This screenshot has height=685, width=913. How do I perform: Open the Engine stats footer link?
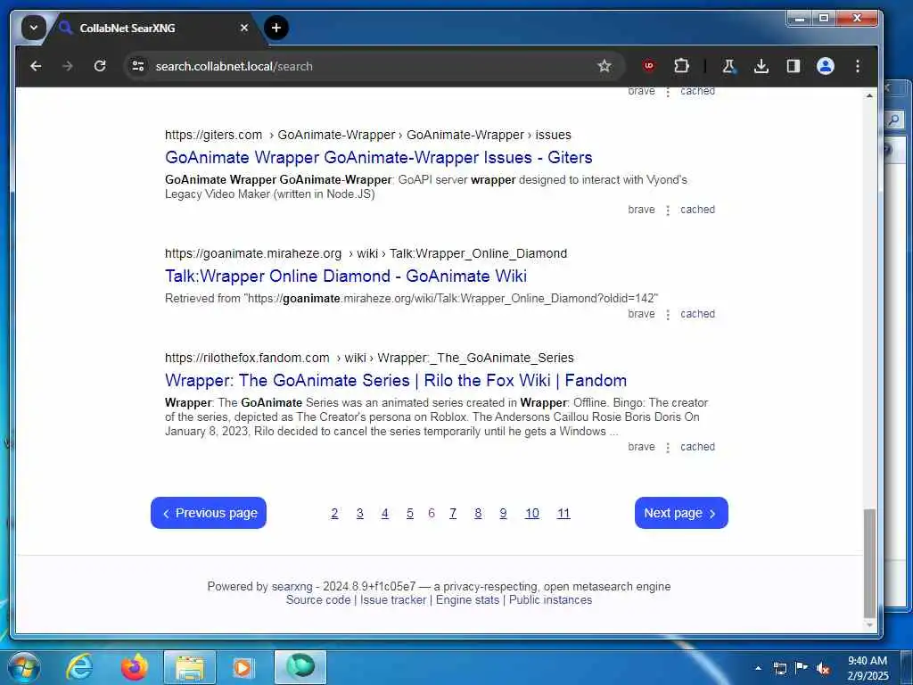click(x=467, y=600)
